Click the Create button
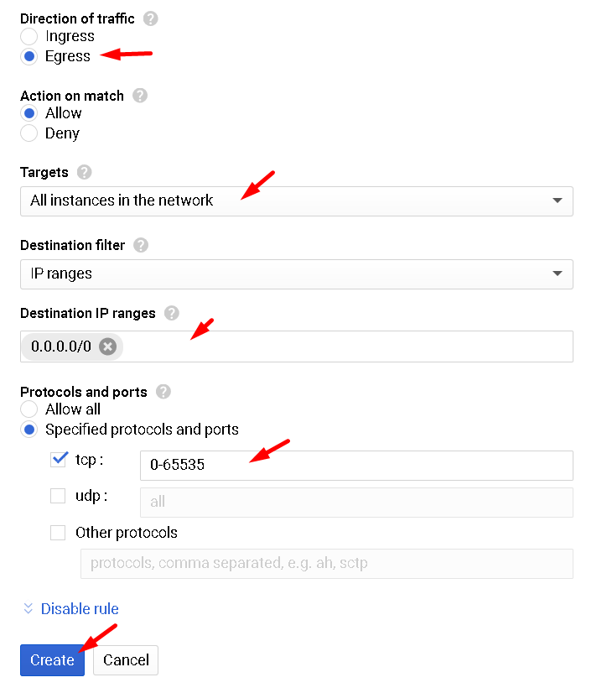The height and width of the screenshot is (693, 607). [52, 660]
